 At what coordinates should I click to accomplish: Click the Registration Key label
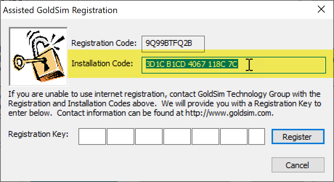tap(38, 134)
